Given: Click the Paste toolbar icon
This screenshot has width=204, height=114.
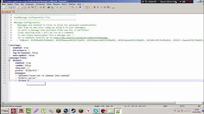Looking at the screenshot, I should coord(36,7).
